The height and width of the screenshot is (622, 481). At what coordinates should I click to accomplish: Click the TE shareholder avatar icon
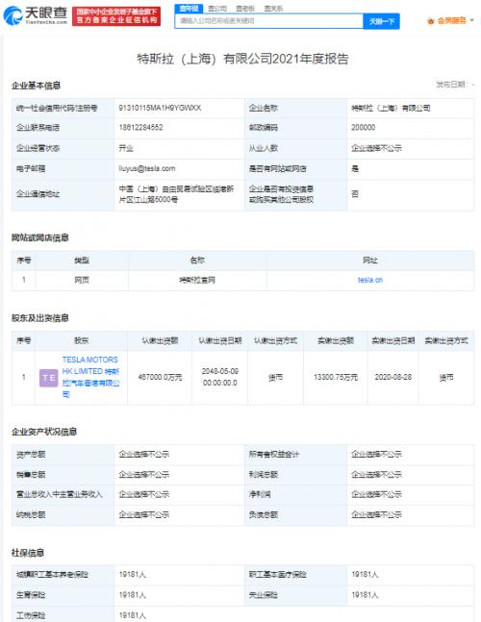tap(49, 378)
